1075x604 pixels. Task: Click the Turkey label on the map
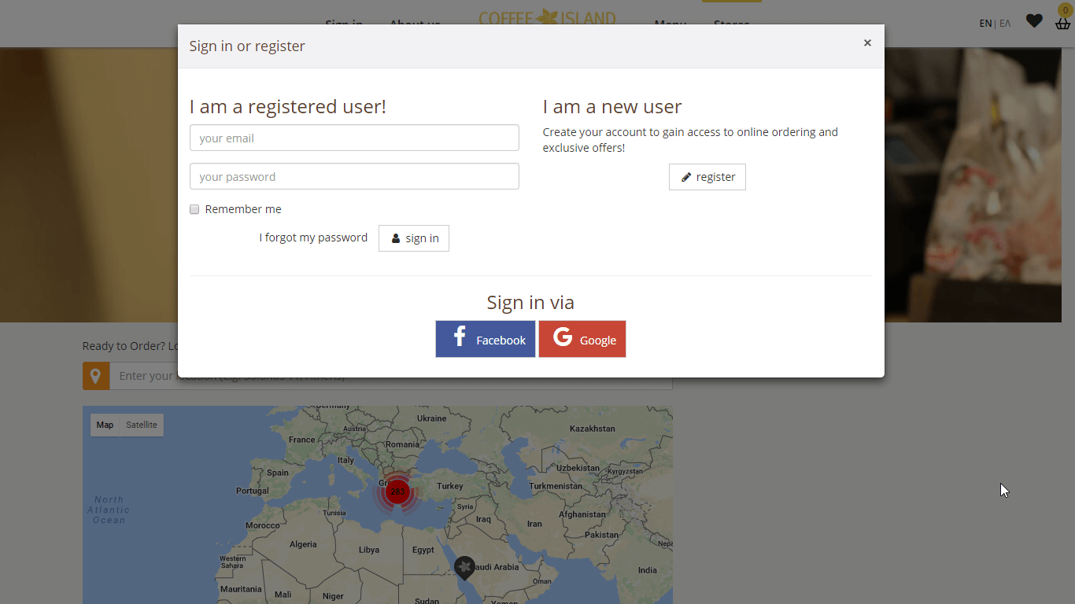tap(450, 486)
